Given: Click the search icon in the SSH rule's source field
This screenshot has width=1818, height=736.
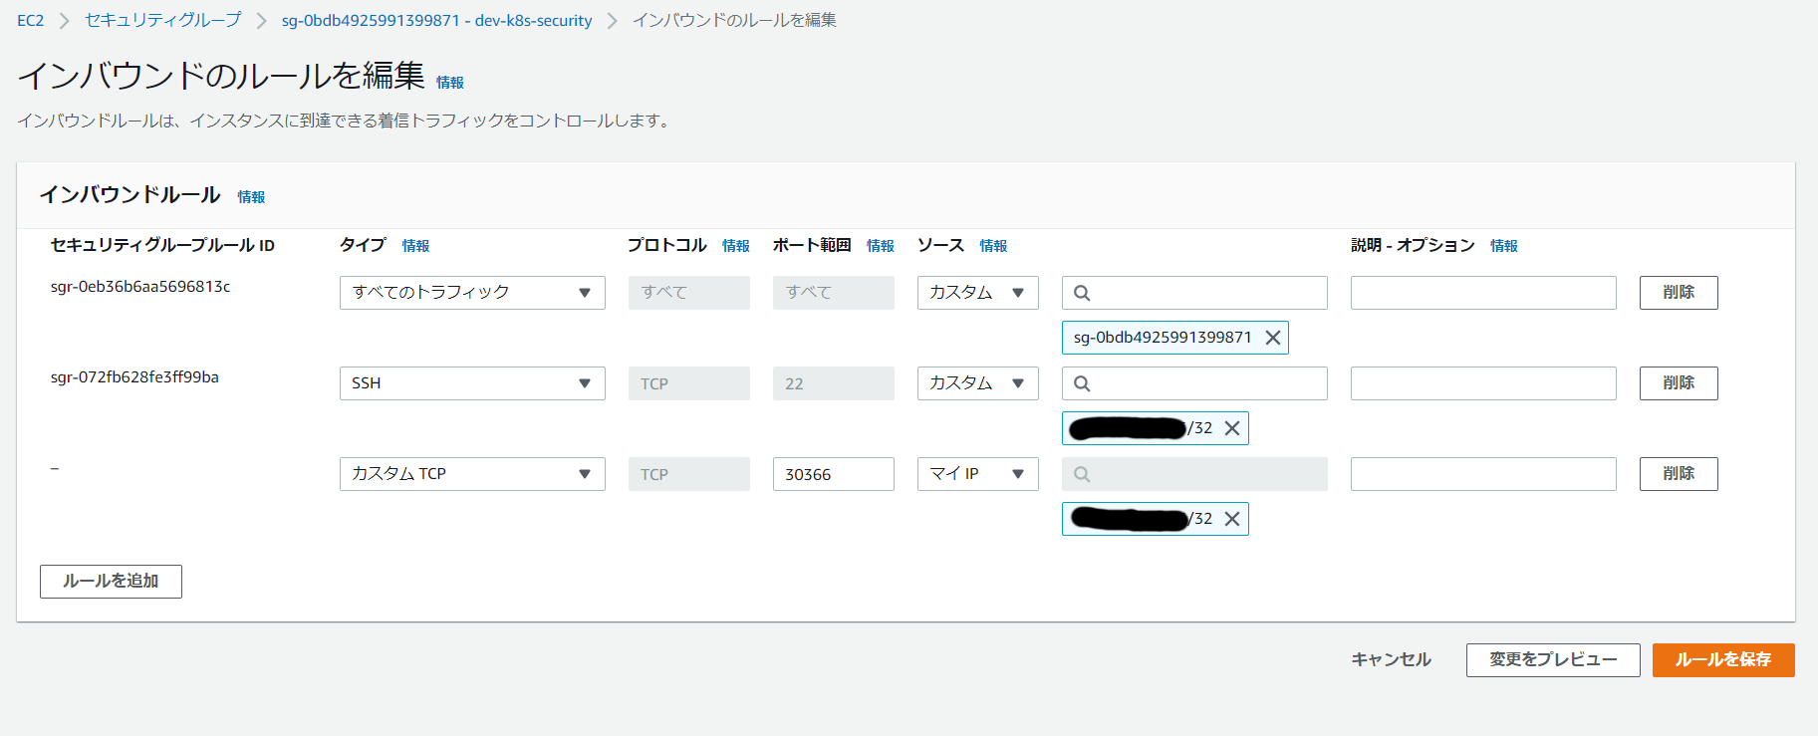Looking at the screenshot, I should (1082, 383).
